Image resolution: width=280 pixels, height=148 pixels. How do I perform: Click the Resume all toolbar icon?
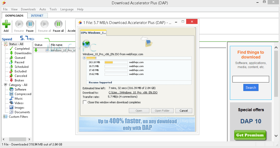click(45, 24)
